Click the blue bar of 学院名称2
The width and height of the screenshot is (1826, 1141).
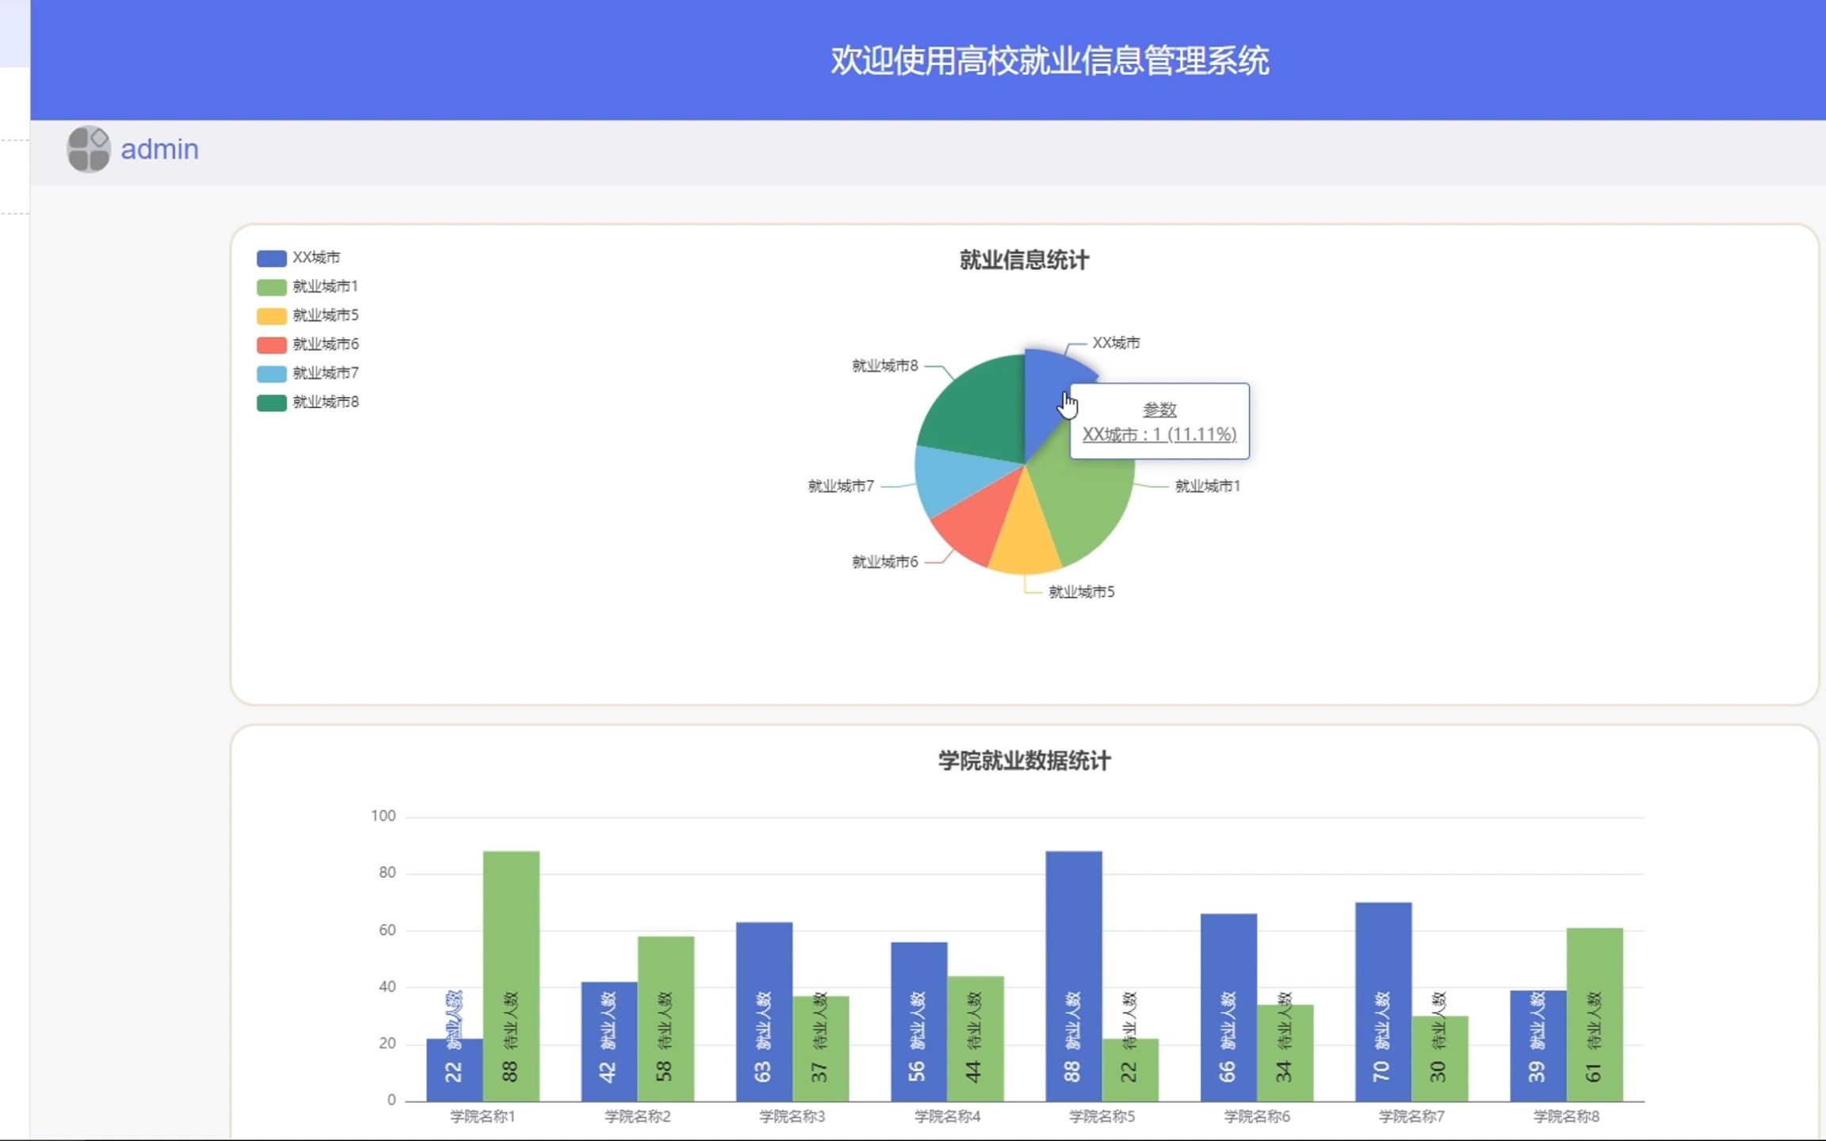pyautogui.click(x=609, y=1041)
